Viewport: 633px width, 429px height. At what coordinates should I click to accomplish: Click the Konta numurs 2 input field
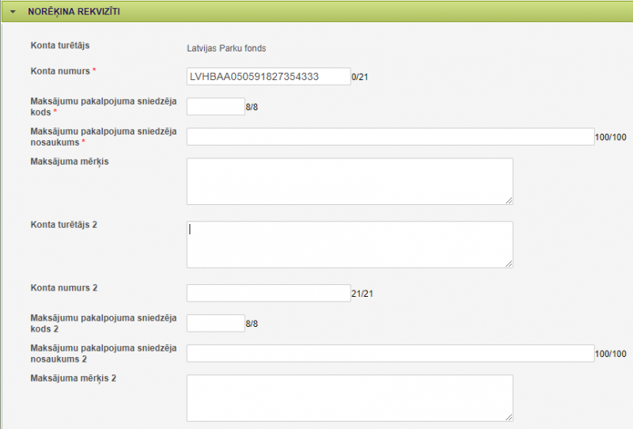268,293
